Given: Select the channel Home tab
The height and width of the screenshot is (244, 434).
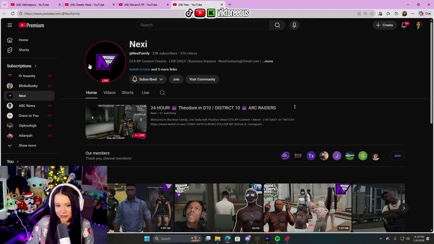Looking at the screenshot, I should [92, 93].
